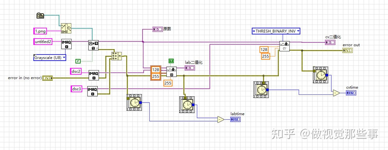This screenshot has height=150, width=388.
Task: Click the subtract node before labtime indicator
Action: [x=220, y=119]
